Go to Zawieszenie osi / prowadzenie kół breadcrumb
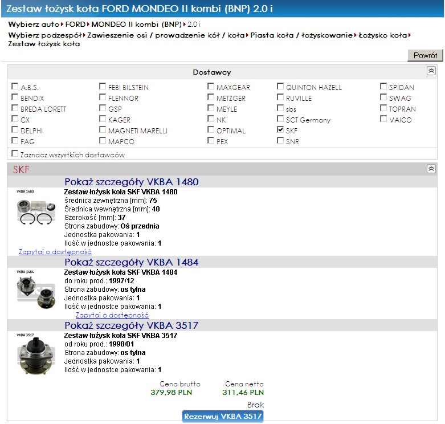This screenshot has width=445, height=424. tap(166, 35)
